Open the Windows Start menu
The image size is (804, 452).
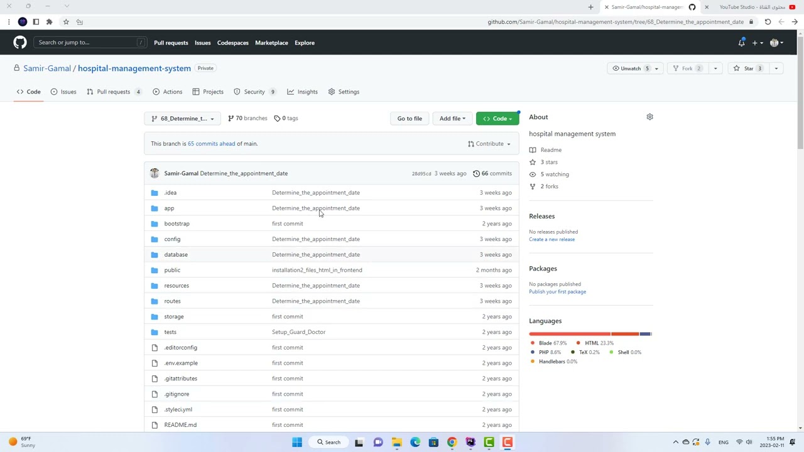(x=297, y=443)
